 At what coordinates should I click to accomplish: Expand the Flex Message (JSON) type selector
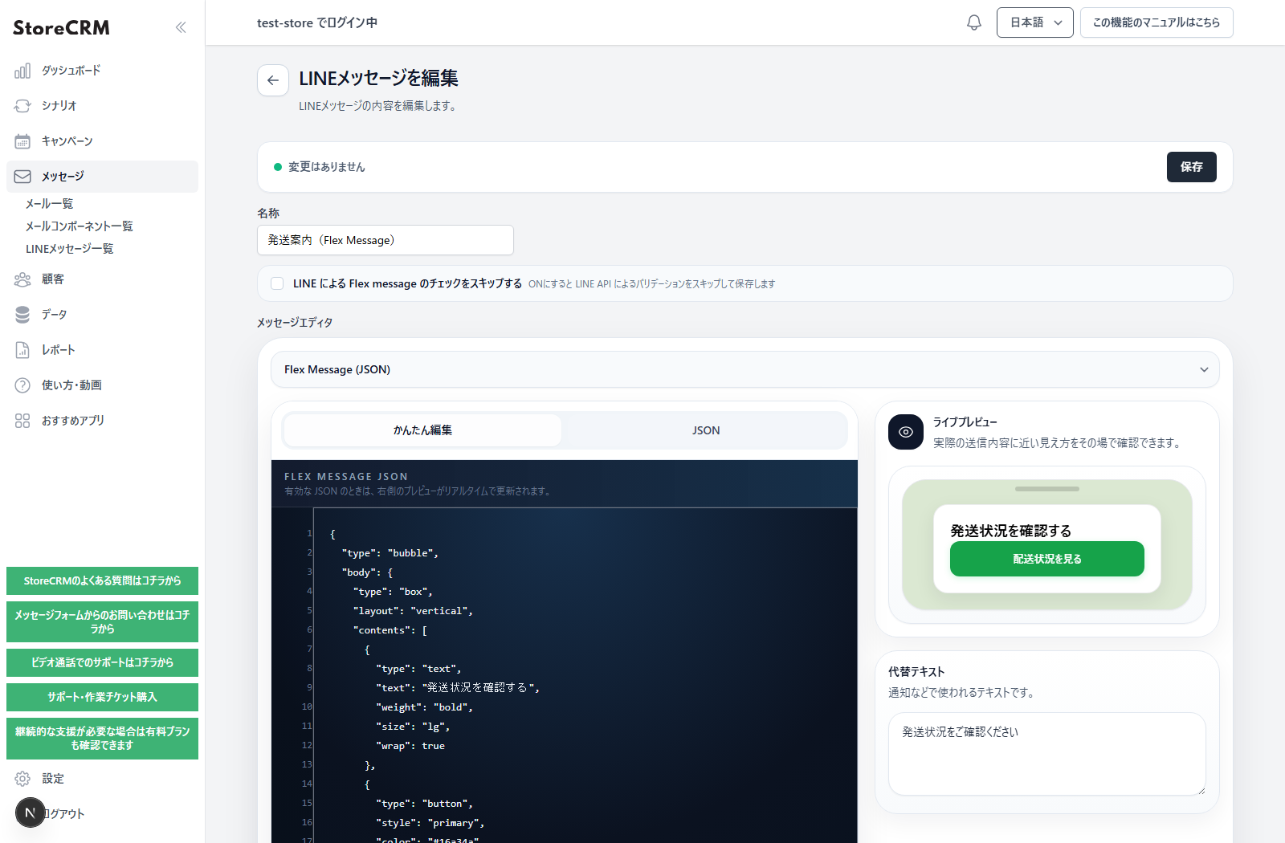pos(745,369)
